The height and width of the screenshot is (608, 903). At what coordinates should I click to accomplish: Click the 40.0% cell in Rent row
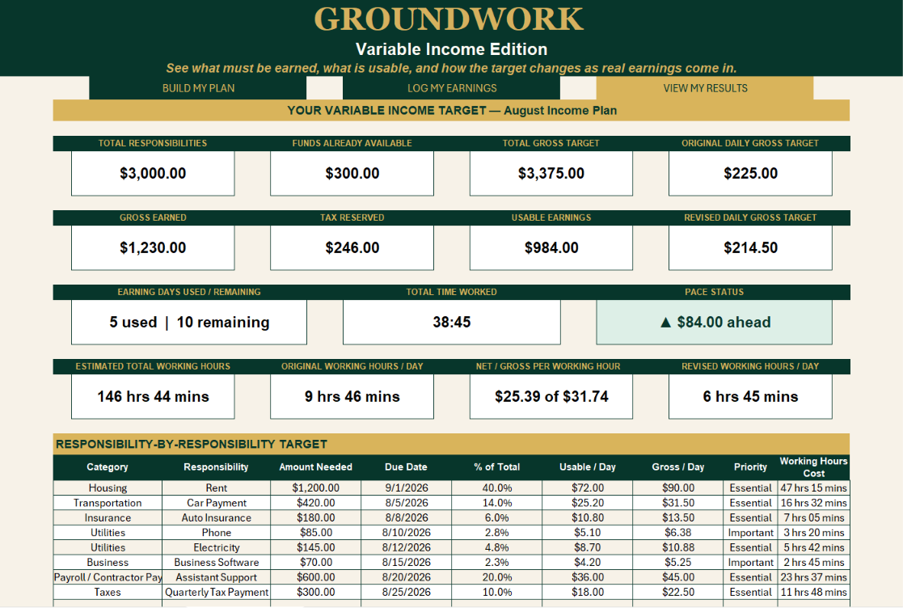tap(496, 488)
